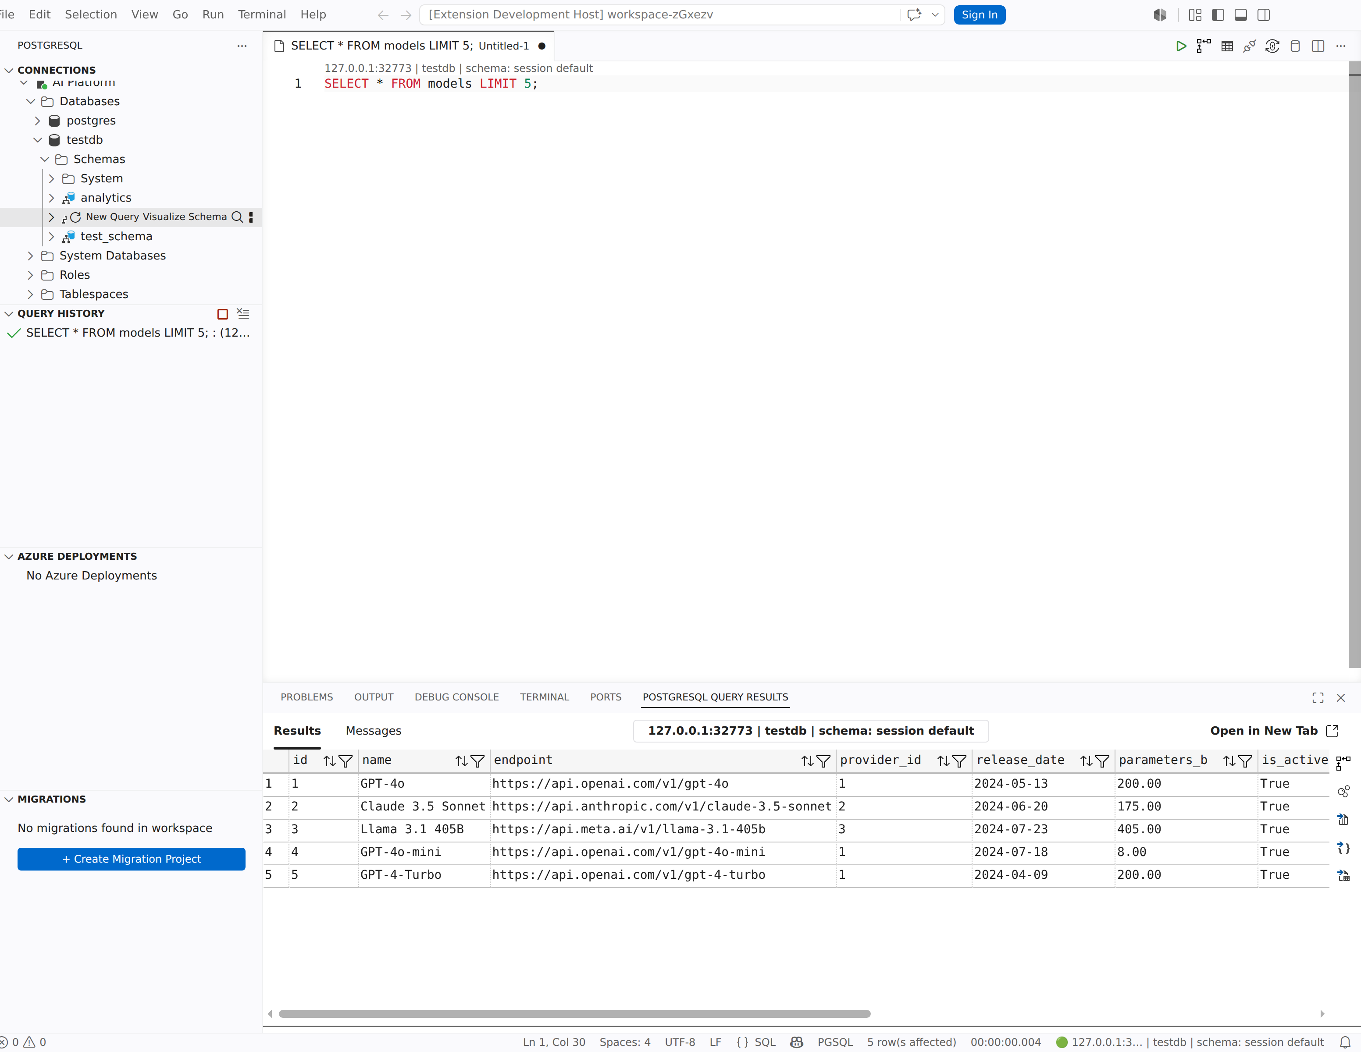The height and width of the screenshot is (1052, 1361).
Task: Collapse the Databases folder
Action: pyautogui.click(x=31, y=102)
